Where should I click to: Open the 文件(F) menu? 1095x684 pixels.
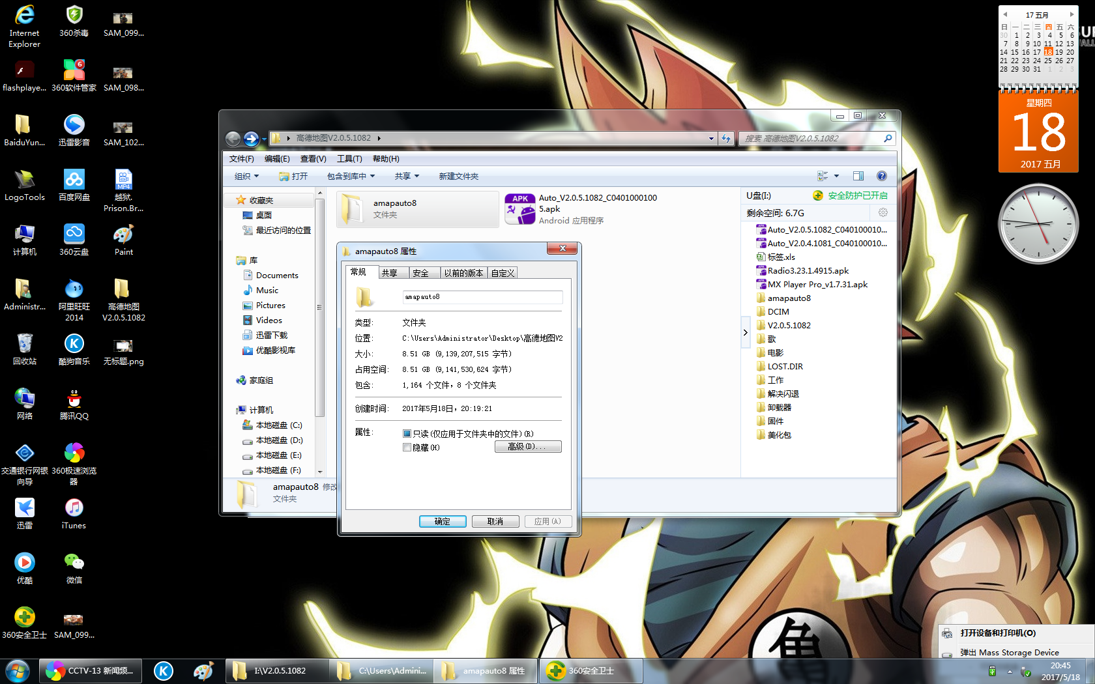242,159
